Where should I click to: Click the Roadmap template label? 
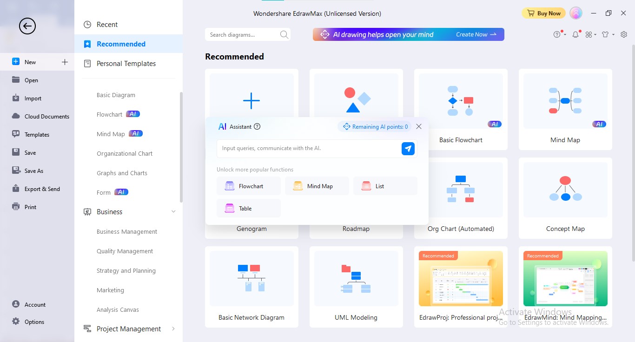point(356,229)
